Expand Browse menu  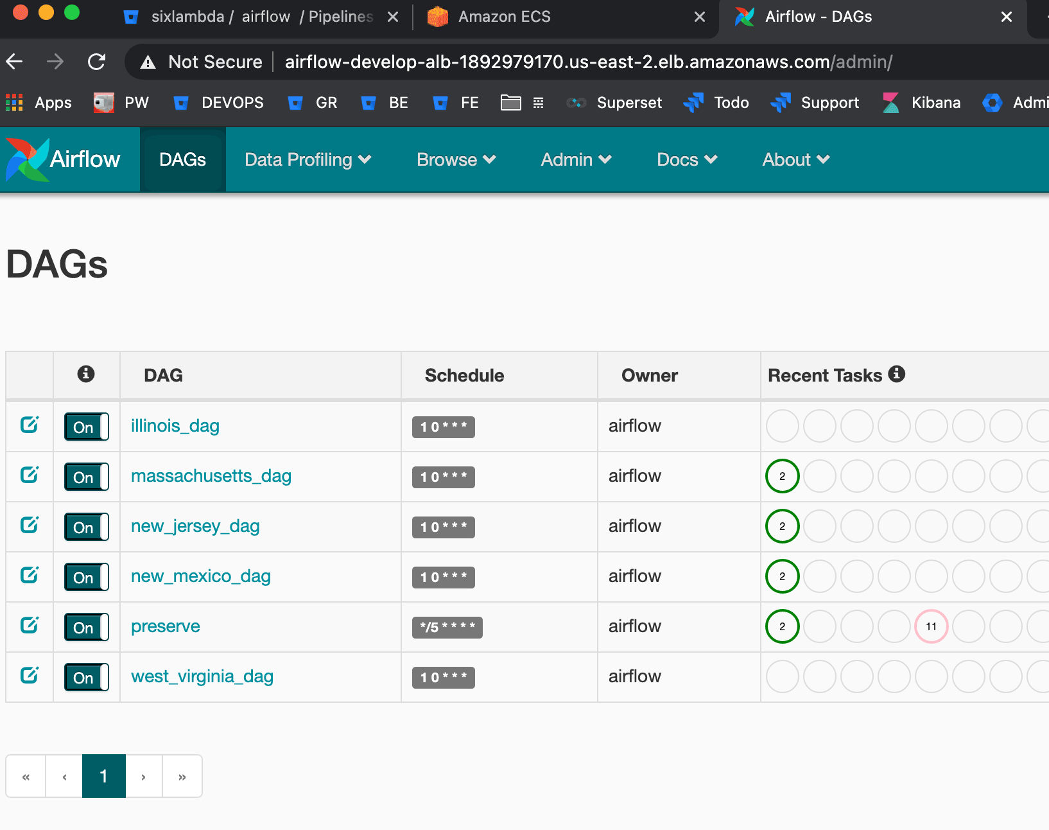pos(456,159)
